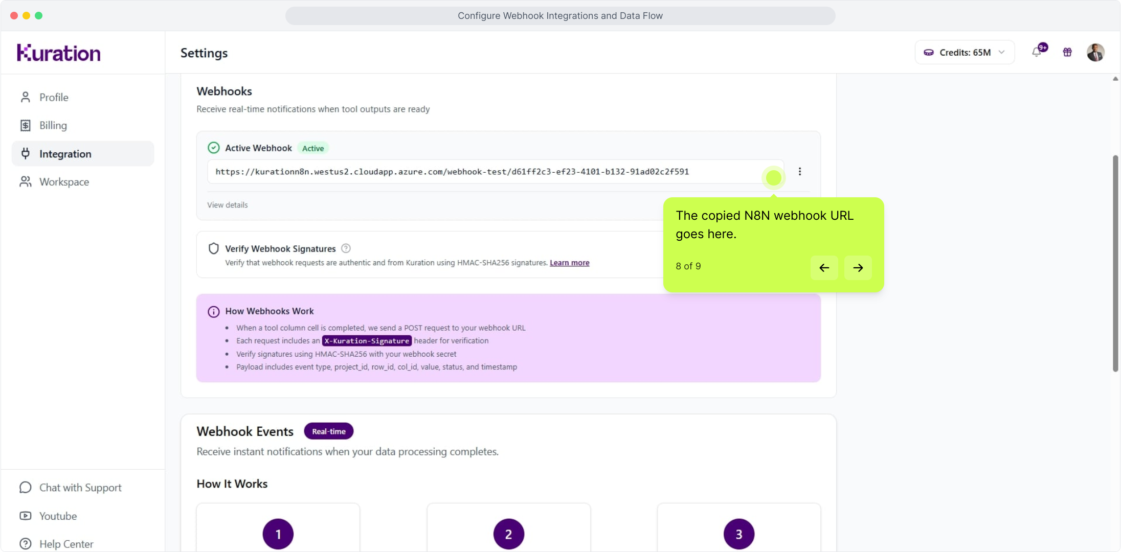
Task: Click the How Webhooks Work info icon
Action: tap(214, 312)
